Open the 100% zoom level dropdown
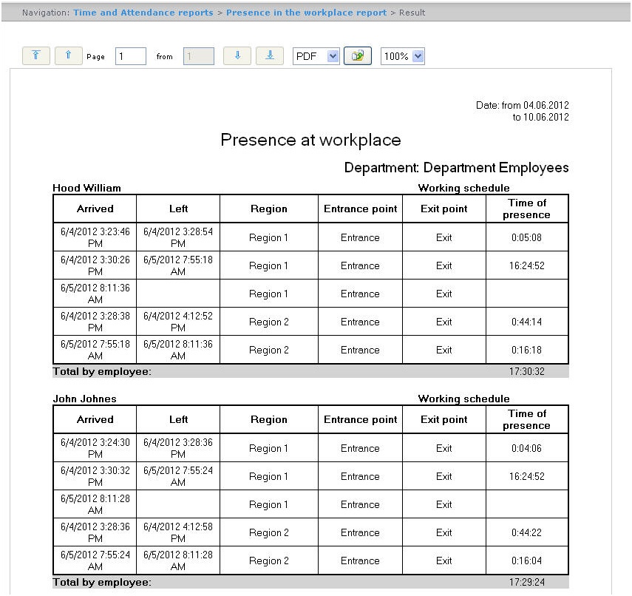The width and height of the screenshot is (632, 596). (403, 56)
